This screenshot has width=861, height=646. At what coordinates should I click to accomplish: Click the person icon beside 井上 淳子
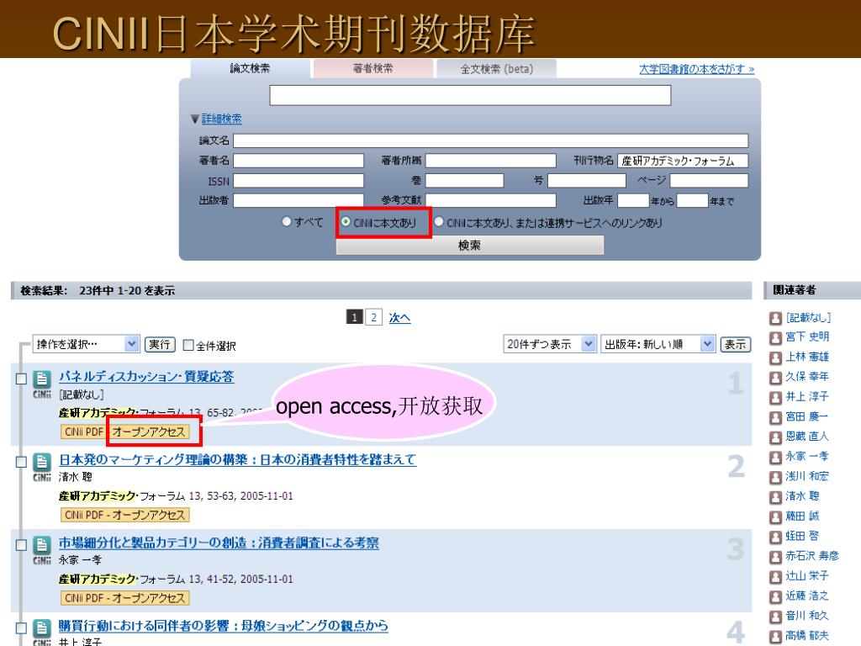click(x=775, y=398)
